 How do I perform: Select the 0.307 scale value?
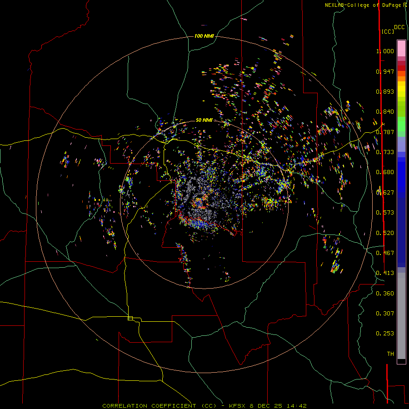[x=385, y=313]
